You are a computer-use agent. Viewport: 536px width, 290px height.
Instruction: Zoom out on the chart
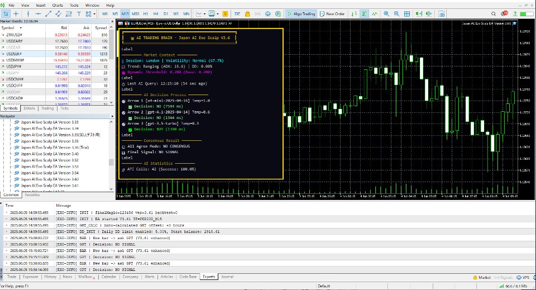(396, 13)
